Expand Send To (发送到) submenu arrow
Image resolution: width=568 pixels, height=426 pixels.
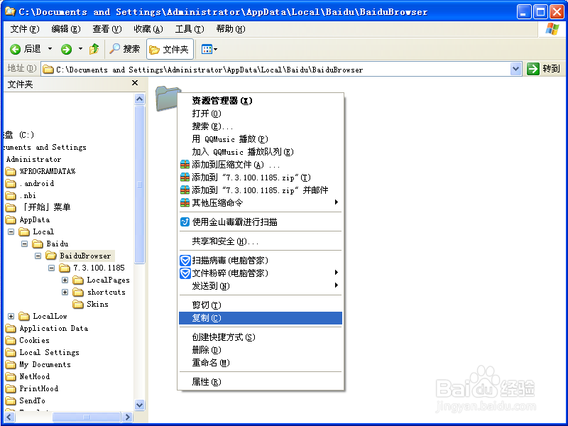click(x=337, y=285)
